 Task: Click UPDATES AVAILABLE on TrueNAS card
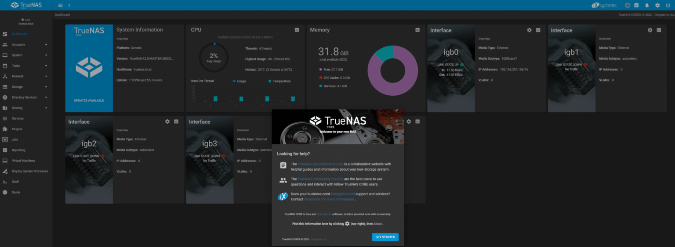coord(89,100)
